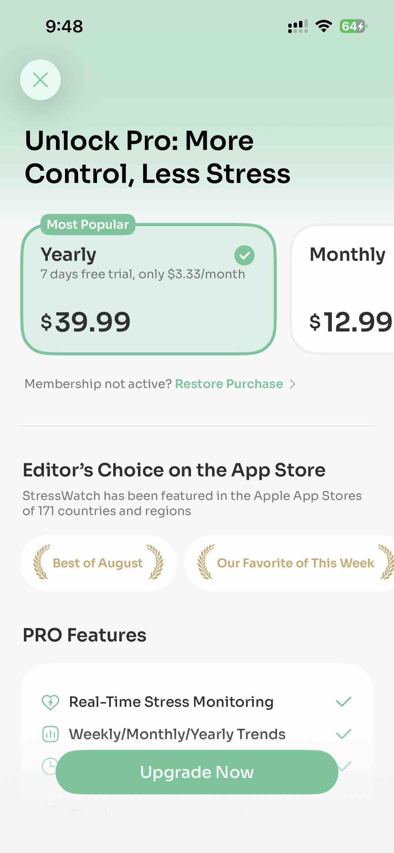Tap the Restore Purchase link
Screen dimensions: 394x853
coord(229,384)
